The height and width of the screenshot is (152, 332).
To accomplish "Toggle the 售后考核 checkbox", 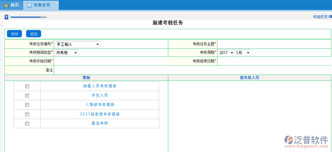I will [x=27, y=124].
